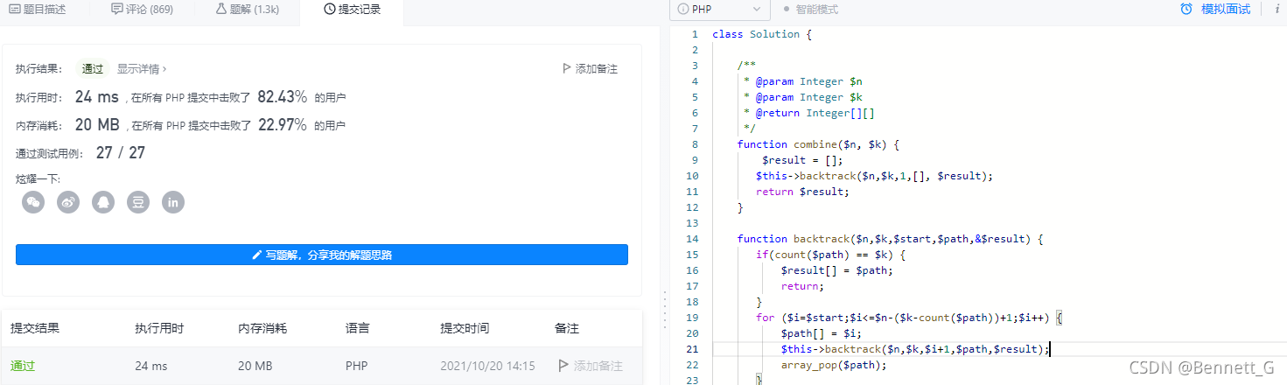Click the PHP cell in submission row

(x=357, y=366)
